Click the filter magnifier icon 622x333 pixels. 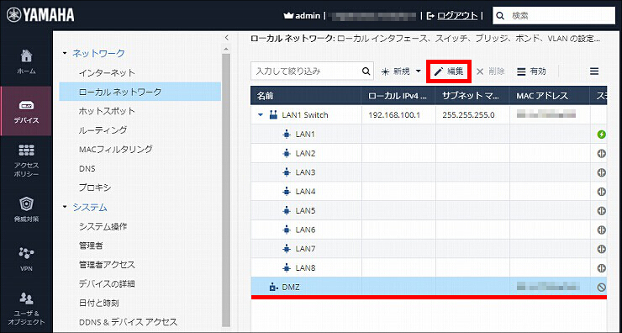pos(366,71)
